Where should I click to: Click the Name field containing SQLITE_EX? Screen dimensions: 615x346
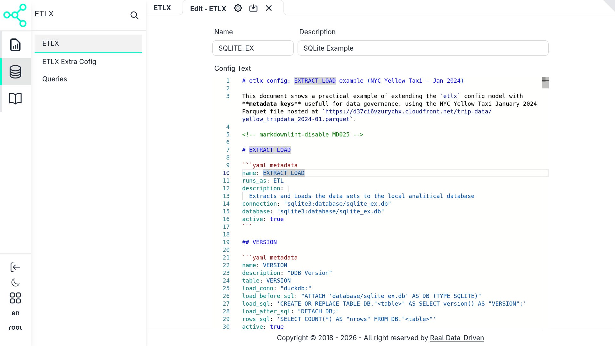pyautogui.click(x=253, y=48)
